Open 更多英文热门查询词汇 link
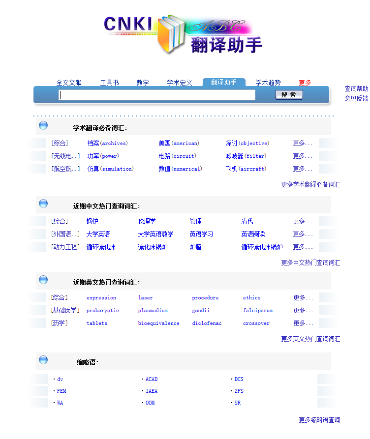Image resolution: width=370 pixels, height=439 pixels. point(310,339)
